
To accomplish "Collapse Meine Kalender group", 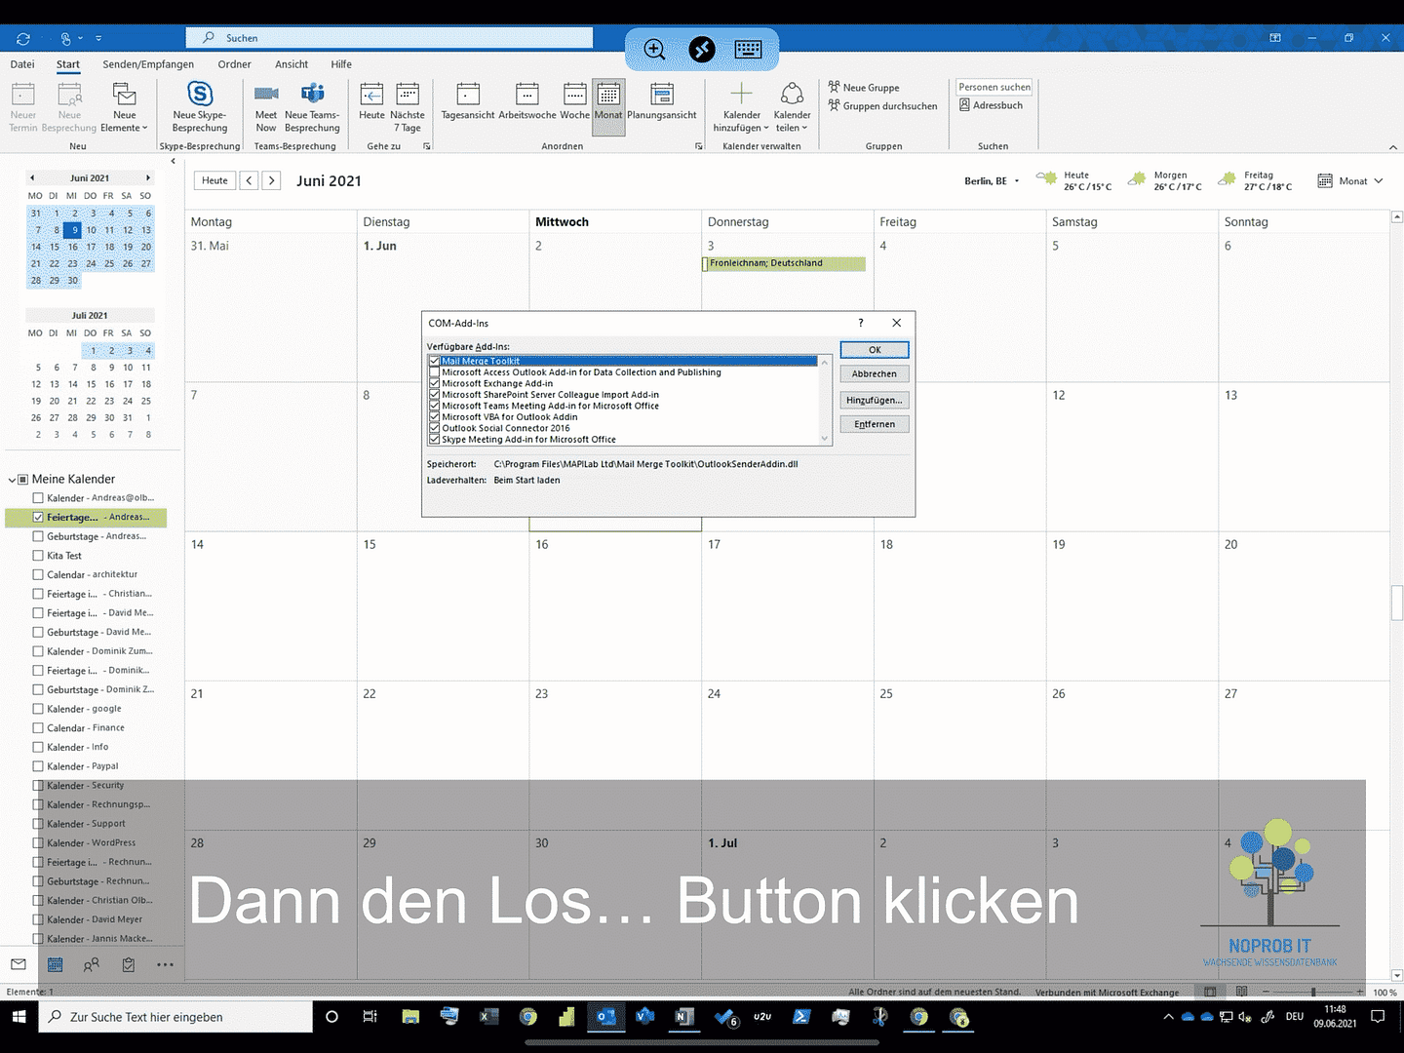I will [12, 479].
